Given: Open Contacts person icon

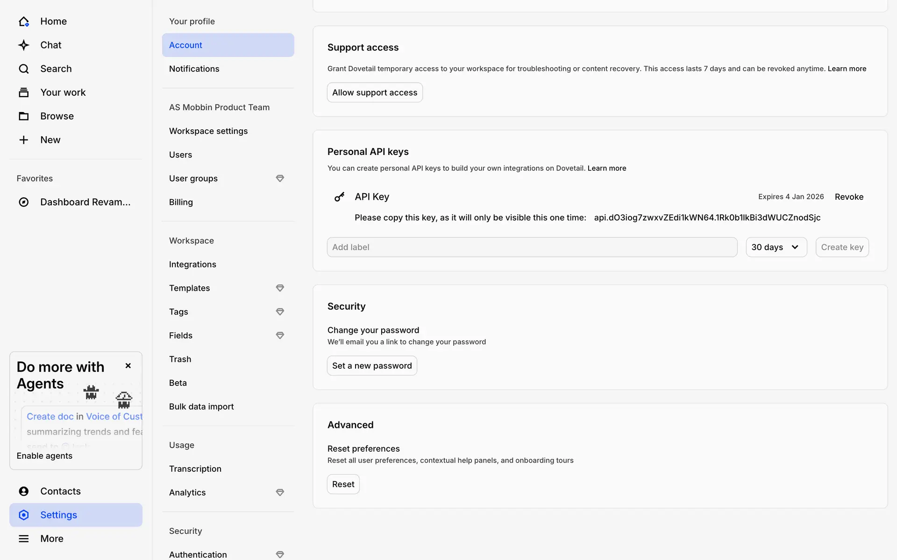Looking at the screenshot, I should pyautogui.click(x=24, y=491).
